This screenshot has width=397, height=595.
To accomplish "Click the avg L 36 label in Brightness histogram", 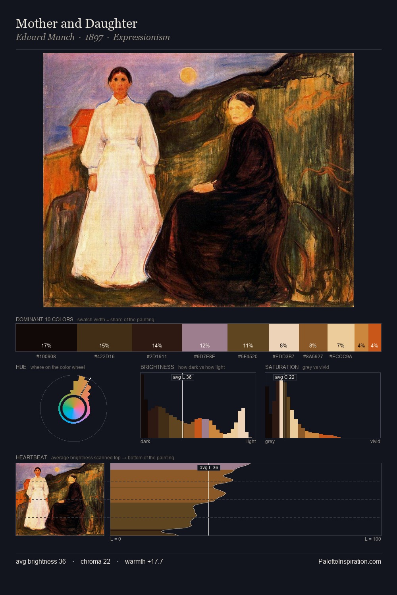I will tap(182, 377).
